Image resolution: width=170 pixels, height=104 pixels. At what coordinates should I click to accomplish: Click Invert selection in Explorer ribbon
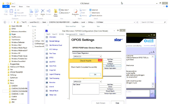(96, 16)
